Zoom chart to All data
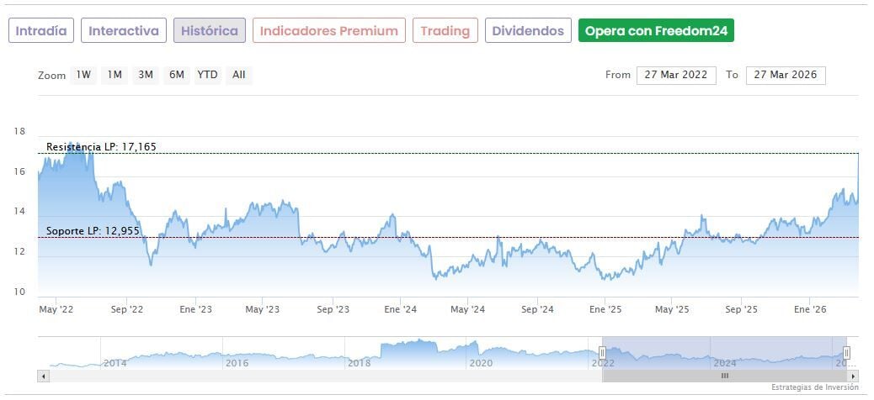Screen dimensions: 874x400 239,75
